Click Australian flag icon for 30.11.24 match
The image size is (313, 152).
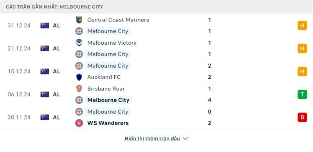coord(45,118)
